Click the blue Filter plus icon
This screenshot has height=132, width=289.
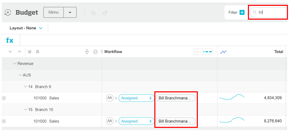242,12
